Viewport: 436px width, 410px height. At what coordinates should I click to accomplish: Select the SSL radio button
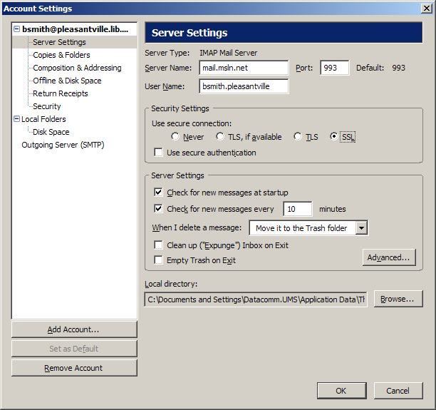(333, 136)
